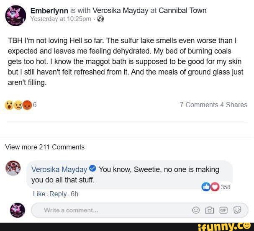The image size is (254, 231).
Task: Open the Cannibal Town location link
Action: (182, 10)
